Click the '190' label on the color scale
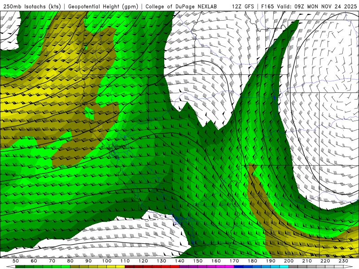 point(271,261)
